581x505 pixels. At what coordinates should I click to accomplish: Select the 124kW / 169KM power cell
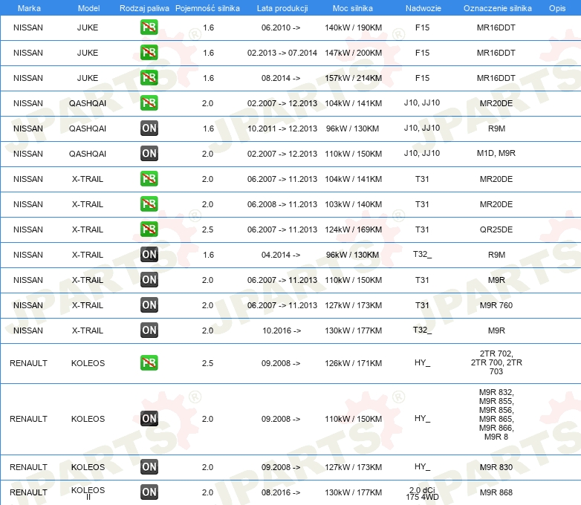(x=353, y=229)
